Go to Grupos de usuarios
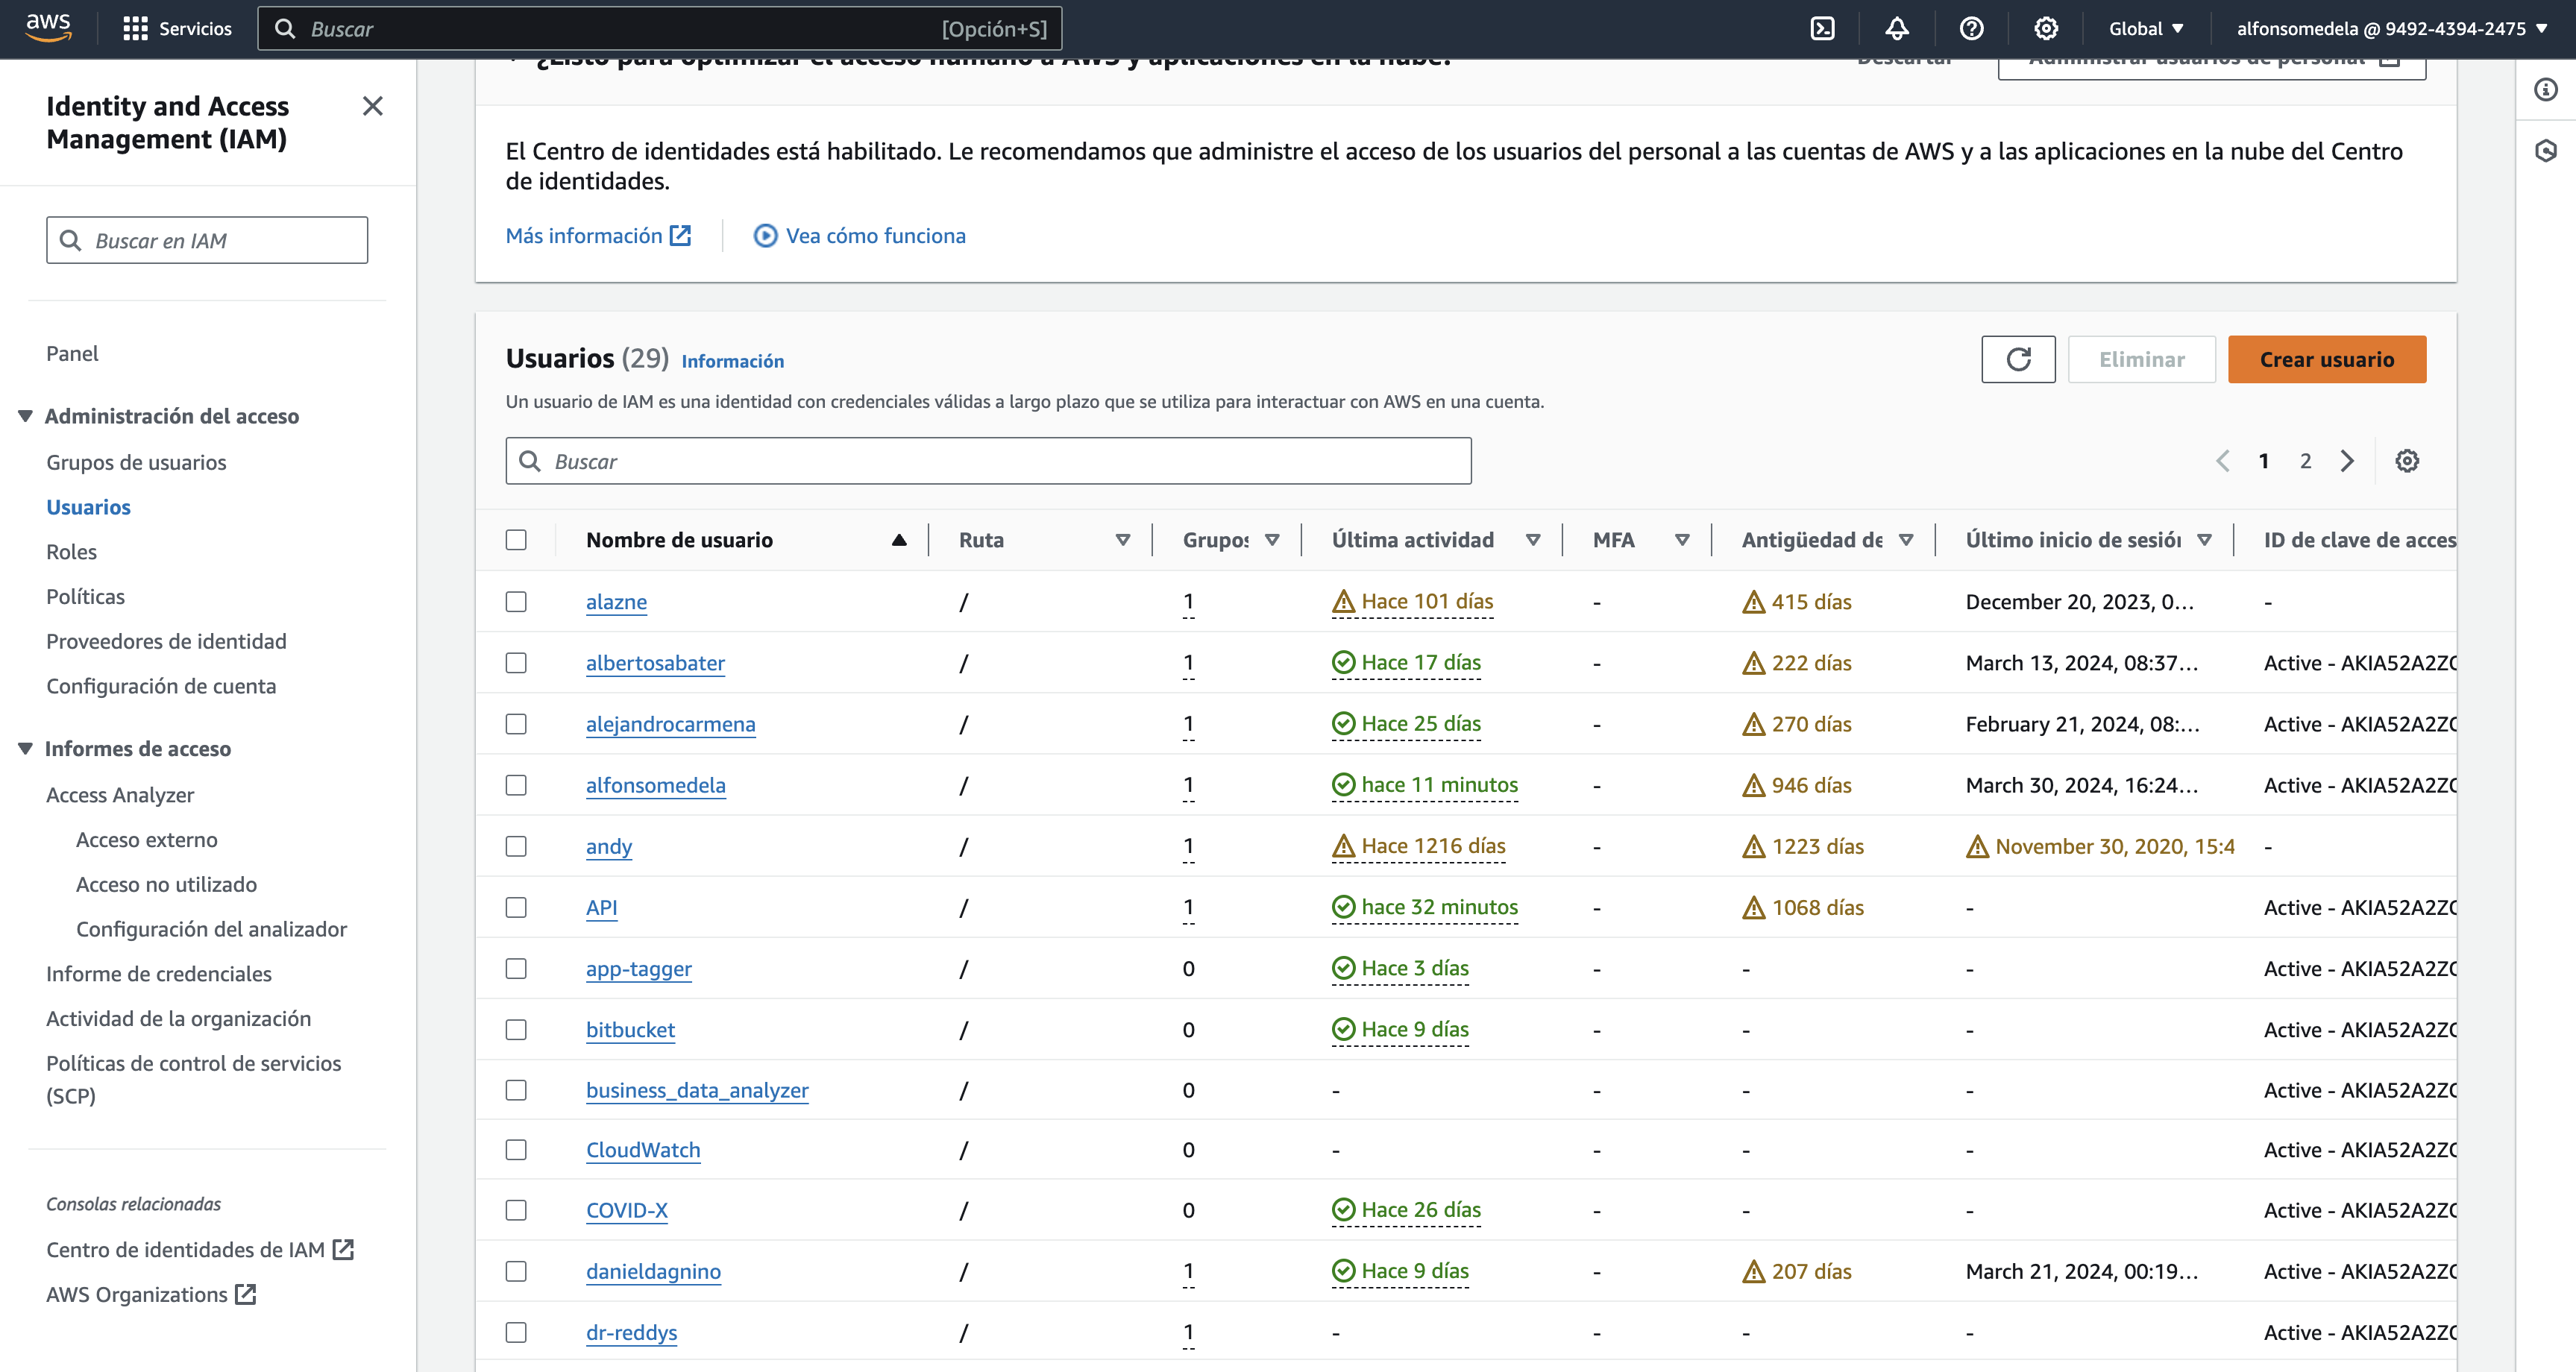The width and height of the screenshot is (2576, 1372). (x=136, y=463)
